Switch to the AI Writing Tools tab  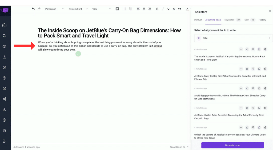tap(213, 20)
